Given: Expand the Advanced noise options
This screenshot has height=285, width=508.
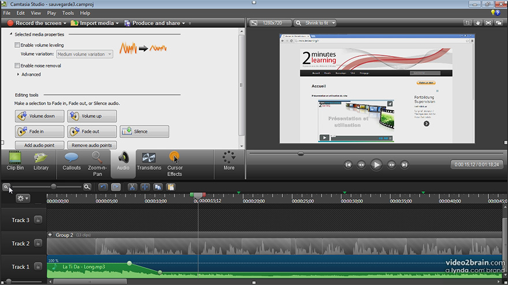Looking at the screenshot, I should [x=18, y=74].
